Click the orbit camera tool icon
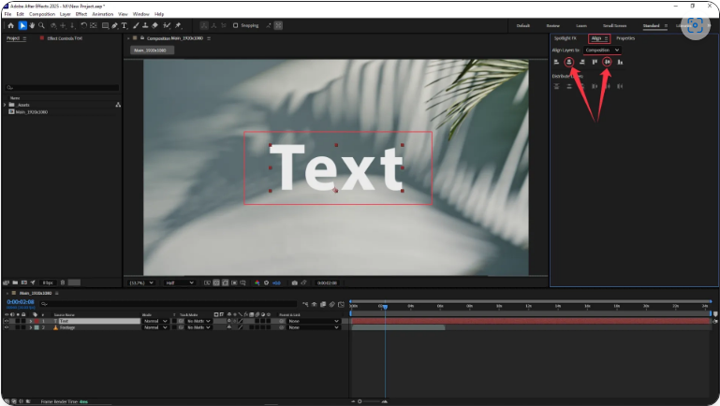This screenshot has width=720, height=406. pos(53,25)
